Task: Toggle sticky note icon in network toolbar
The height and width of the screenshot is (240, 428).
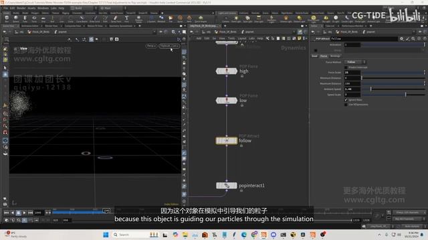Action: pos(299,39)
